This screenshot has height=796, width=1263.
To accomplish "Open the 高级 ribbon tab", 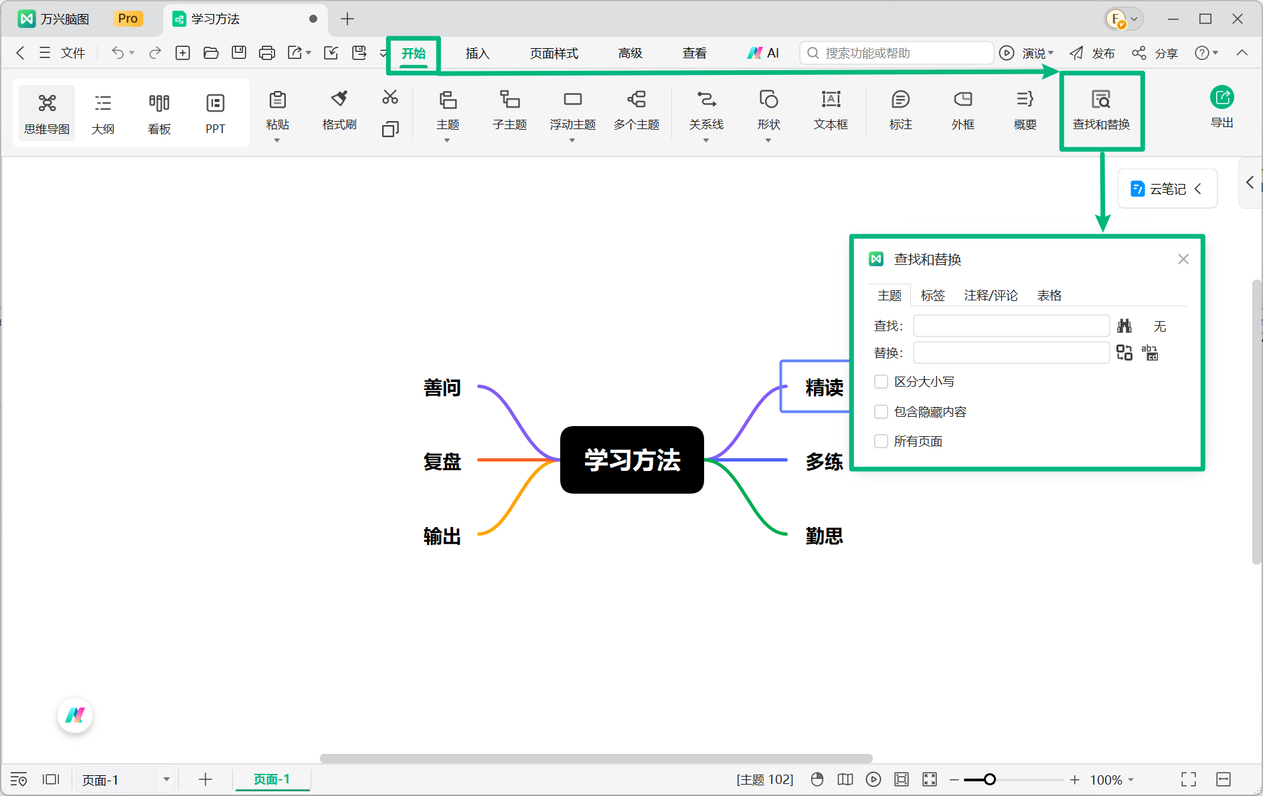I will click(630, 54).
